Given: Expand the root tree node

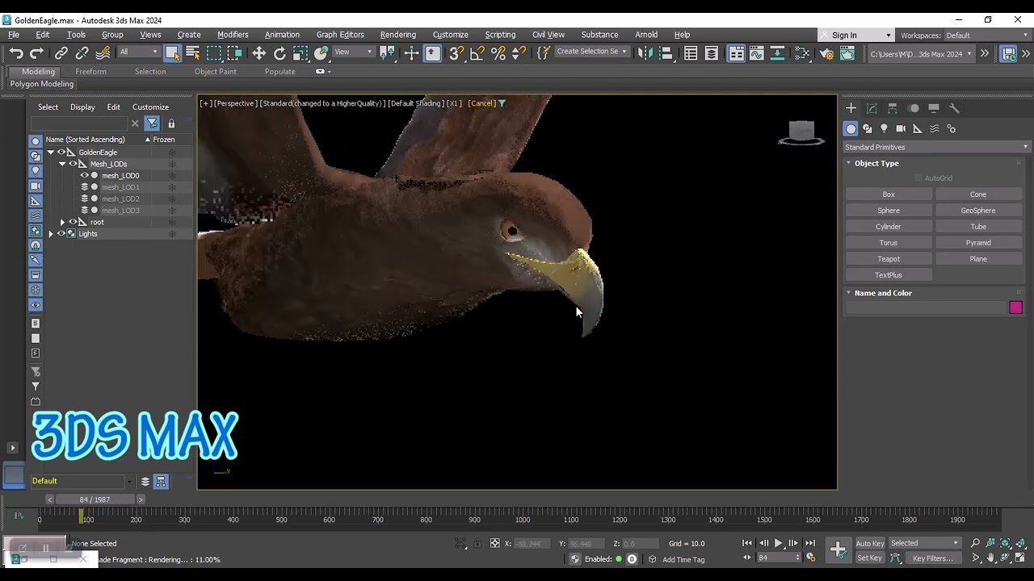Looking at the screenshot, I should pos(62,222).
